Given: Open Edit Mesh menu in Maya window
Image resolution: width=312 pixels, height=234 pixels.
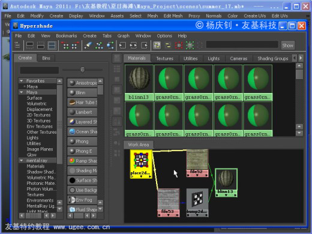Looking at the screenshot, I should tap(173, 16).
